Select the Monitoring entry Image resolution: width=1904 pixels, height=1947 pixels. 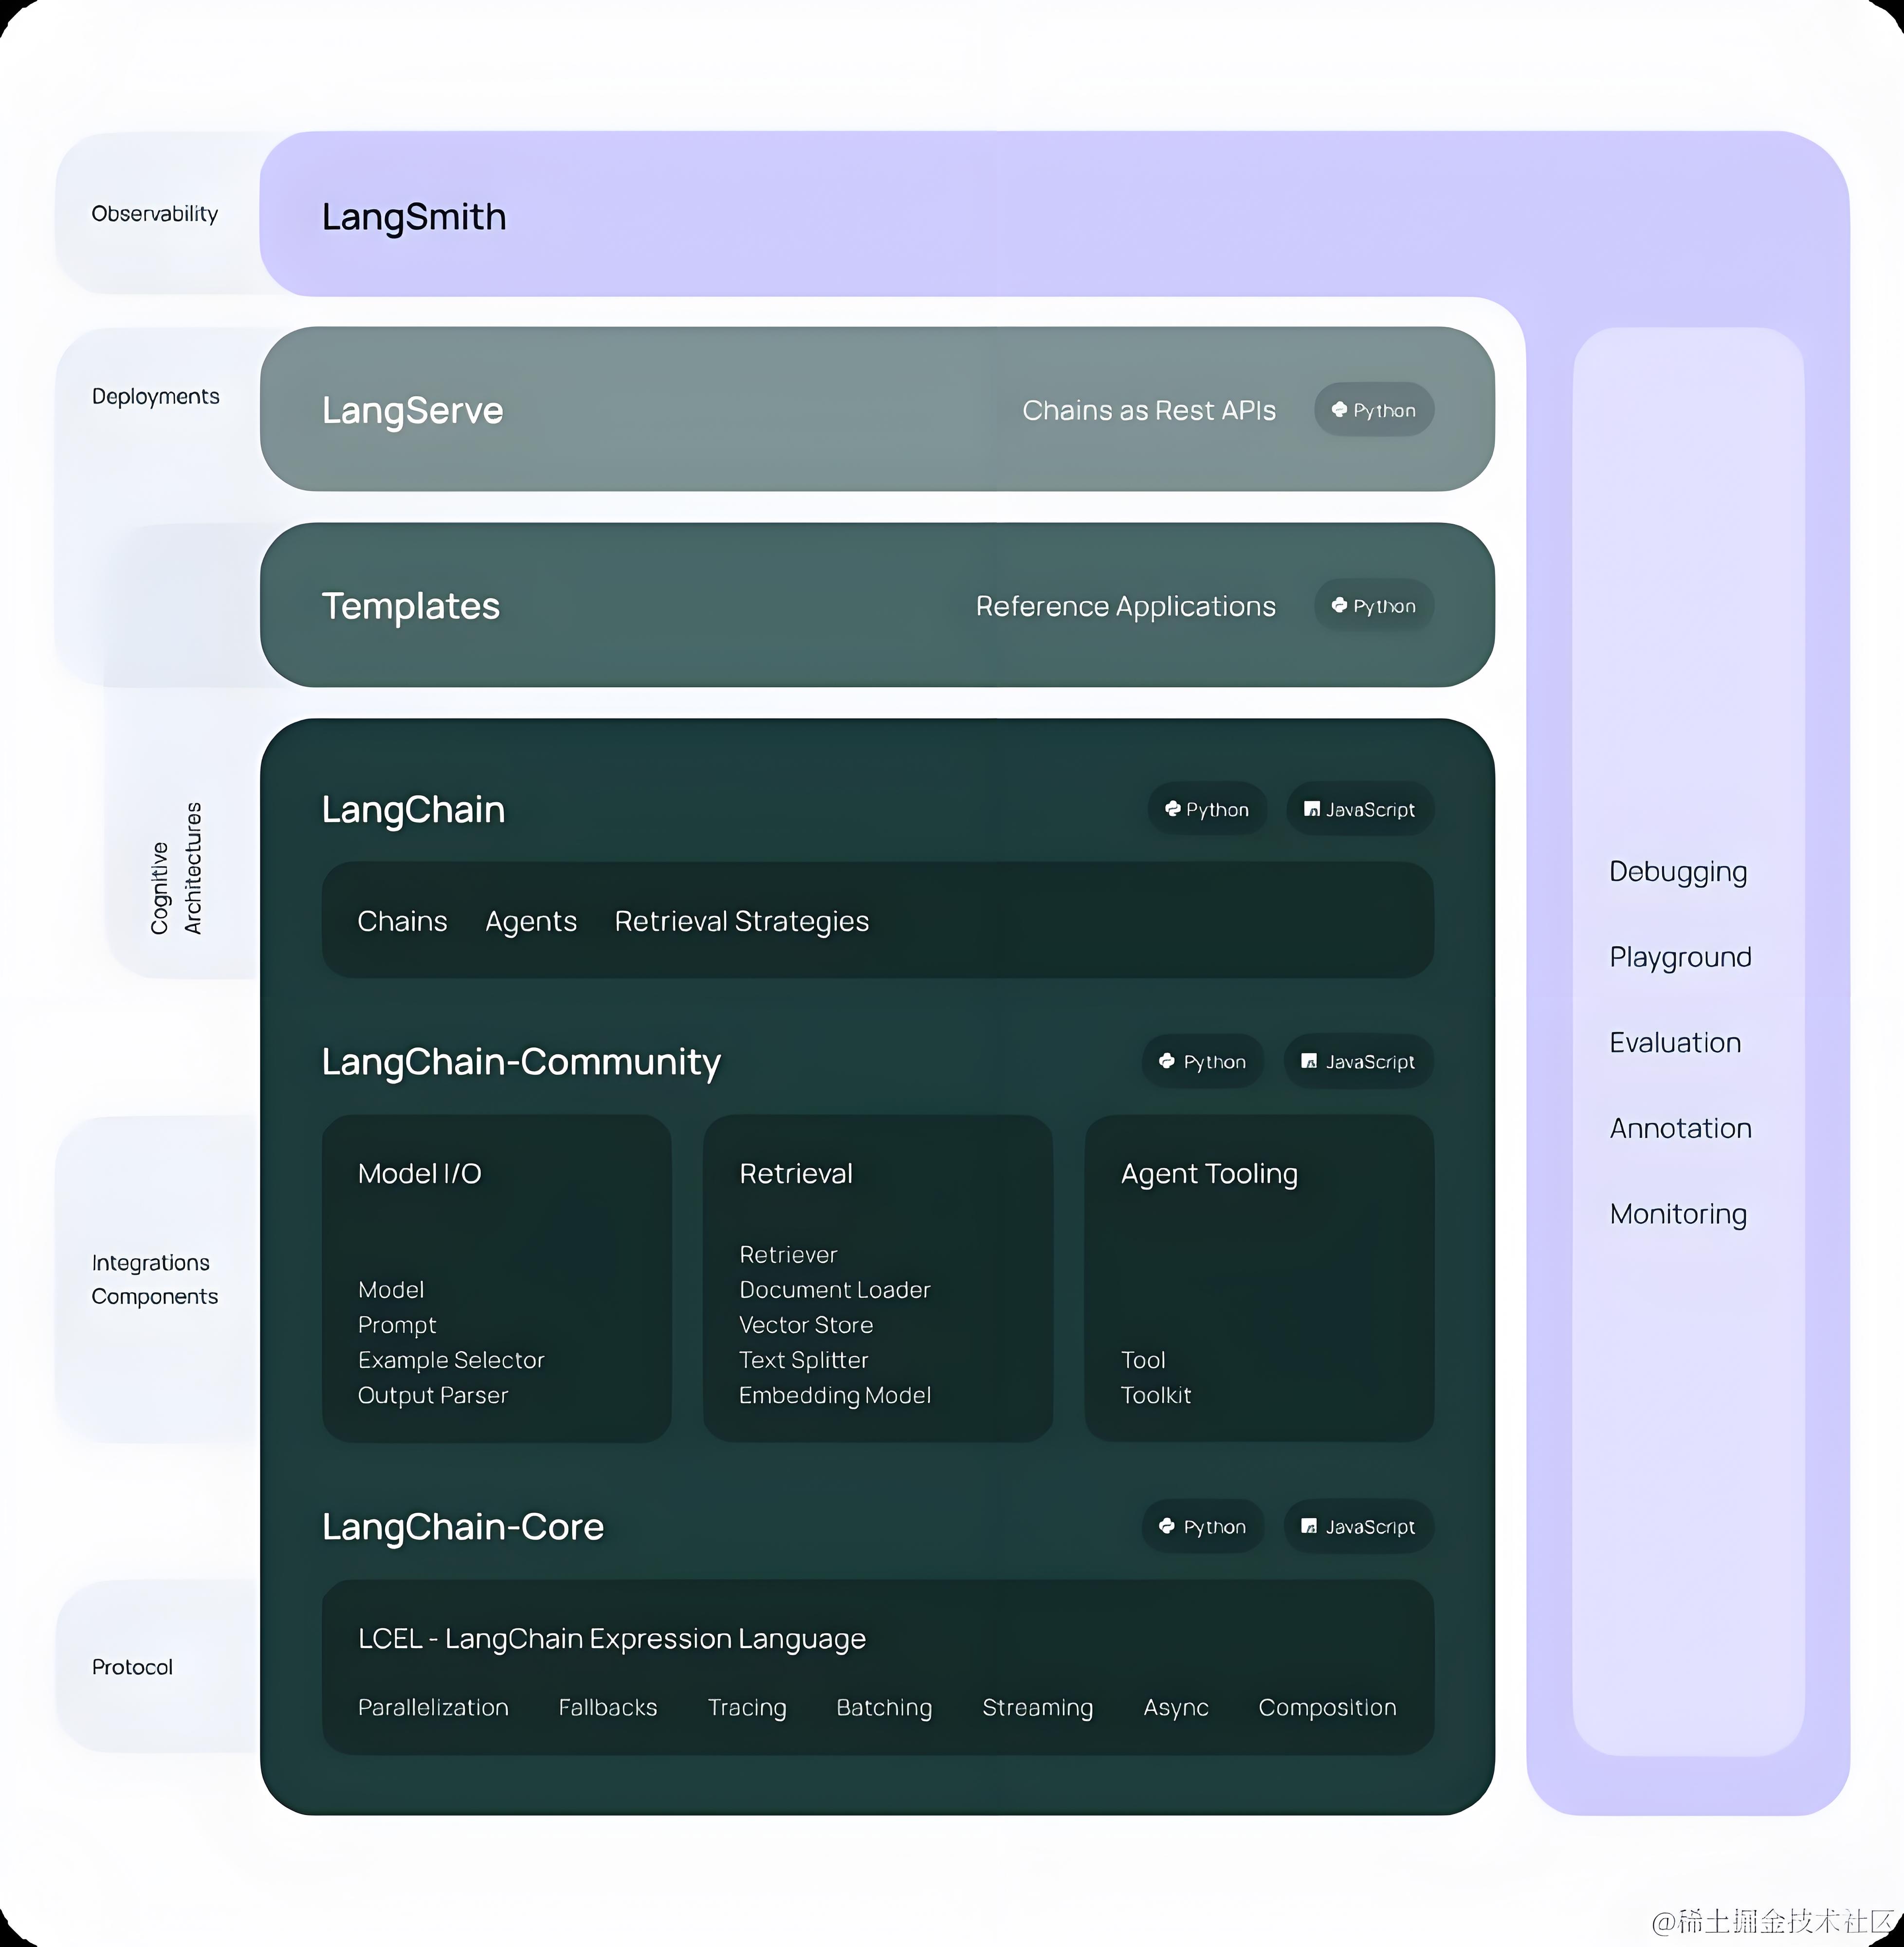pyautogui.click(x=1679, y=1214)
